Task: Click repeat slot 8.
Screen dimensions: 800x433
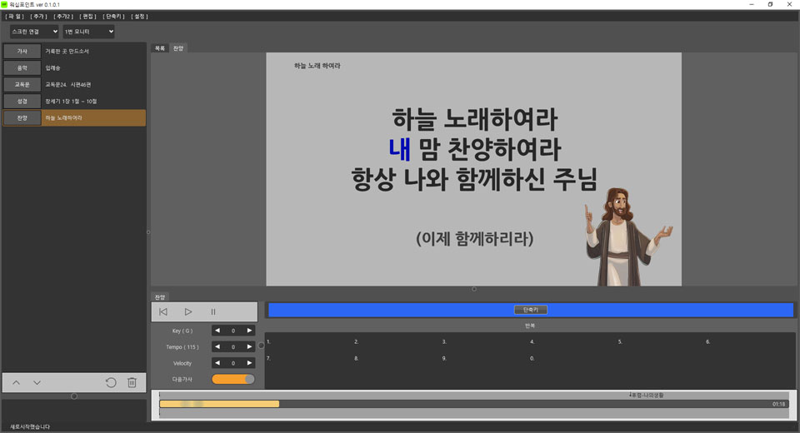Action: click(x=356, y=359)
